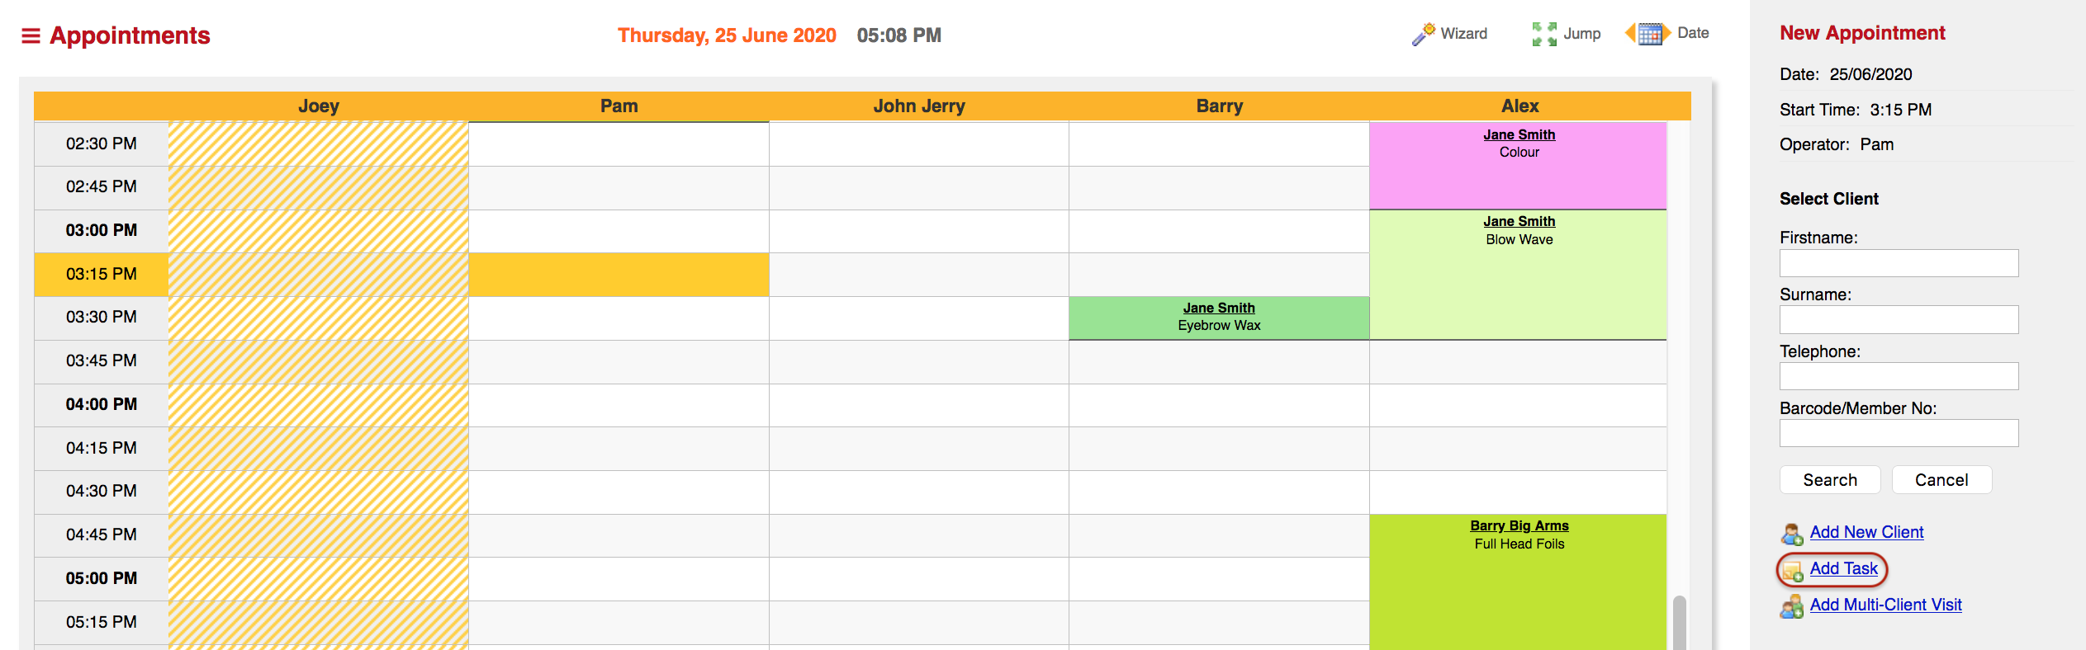2086x650 pixels.
Task: Open Jane Smith's Eyebrow Wax appointment
Action: coord(1219,318)
